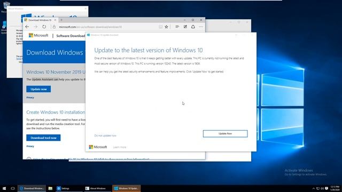Screen dimensions: 342x192
Task: Click the 'Do not update now' link
Action: pos(105,135)
